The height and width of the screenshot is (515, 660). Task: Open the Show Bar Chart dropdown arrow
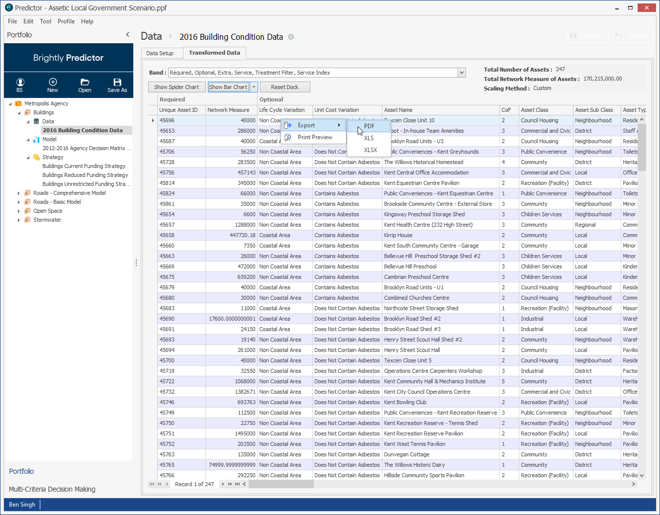pyautogui.click(x=254, y=86)
